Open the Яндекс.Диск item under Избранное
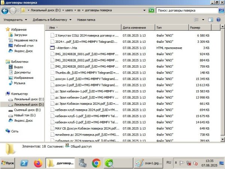The height and width of the screenshot is (169, 225). click(23, 51)
